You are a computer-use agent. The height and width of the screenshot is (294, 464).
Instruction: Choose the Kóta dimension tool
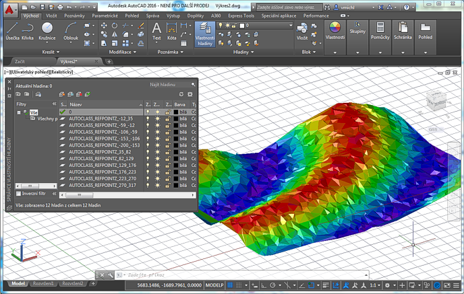[171, 32]
